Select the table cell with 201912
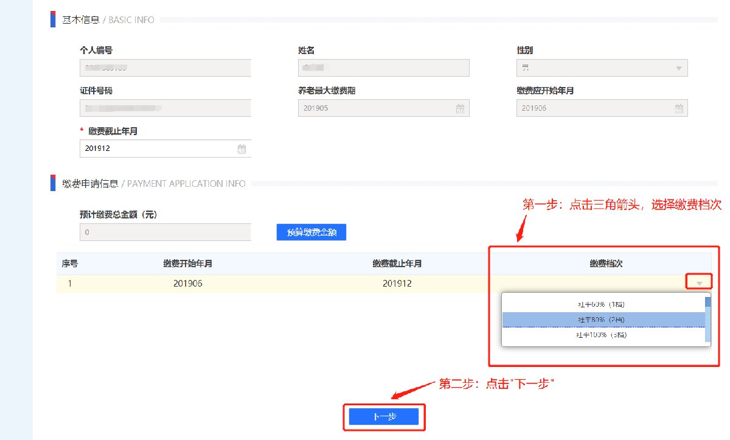The height and width of the screenshot is (440, 730). [397, 284]
